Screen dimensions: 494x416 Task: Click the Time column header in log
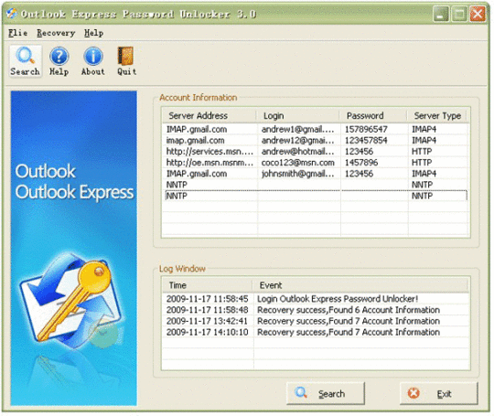click(x=208, y=285)
